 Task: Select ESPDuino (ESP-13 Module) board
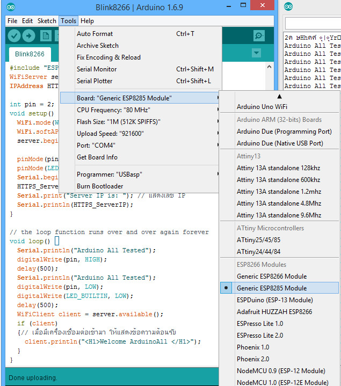pyautogui.click(x=279, y=300)
